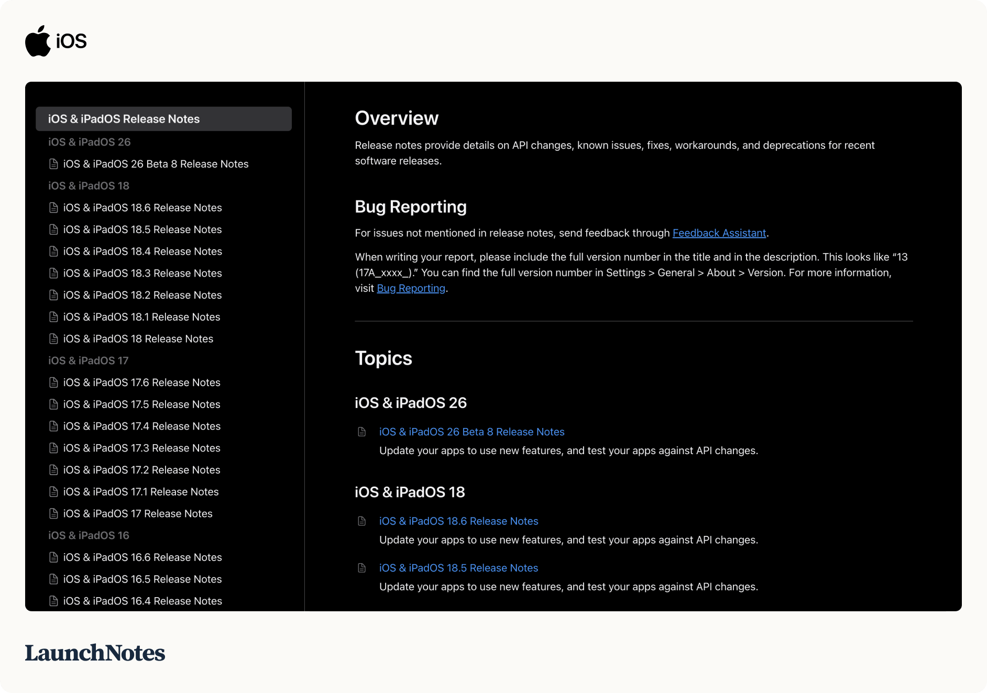
Task: Click the iOS & iPadOS 26 topics heading
Action: [411, 403]
